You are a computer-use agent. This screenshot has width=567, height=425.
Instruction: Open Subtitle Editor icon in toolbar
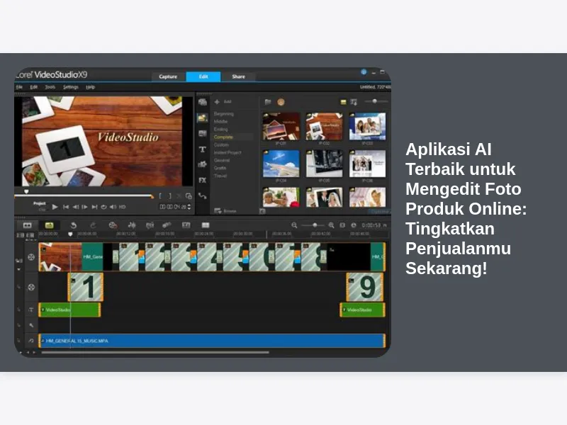186,225
